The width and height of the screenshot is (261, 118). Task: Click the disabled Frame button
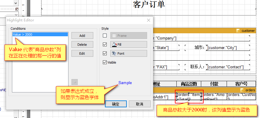(x=129, y=36)
